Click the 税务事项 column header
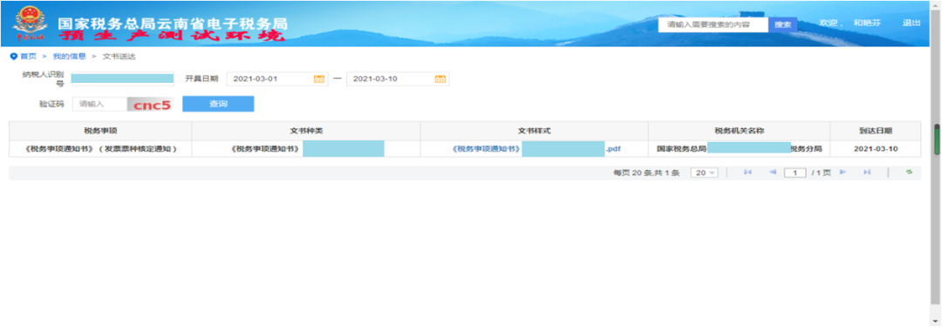Image resolution: width=942 pixels, height=327 pixels. (100, 131)
